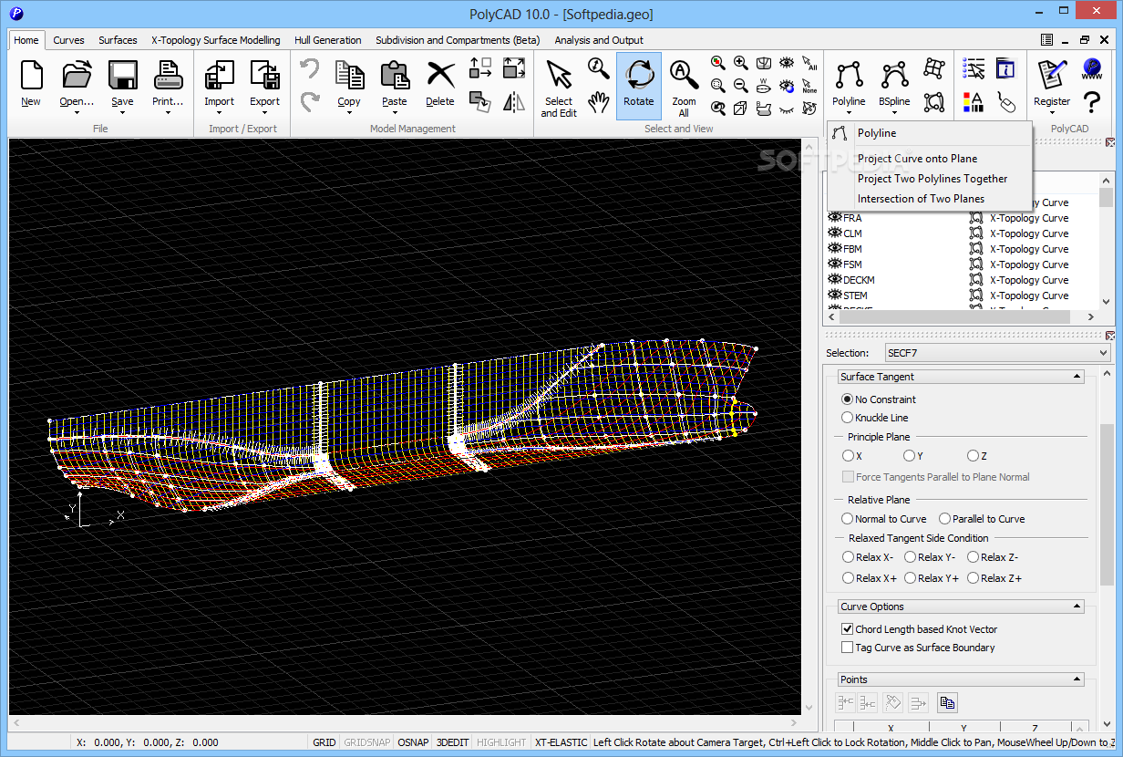Screen dimensions: 1123x757
Task: Expand the Paste dropdown arrow
Action: coord(395,113)
